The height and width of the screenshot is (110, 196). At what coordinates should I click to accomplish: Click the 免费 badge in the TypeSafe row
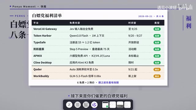[157, 42]
